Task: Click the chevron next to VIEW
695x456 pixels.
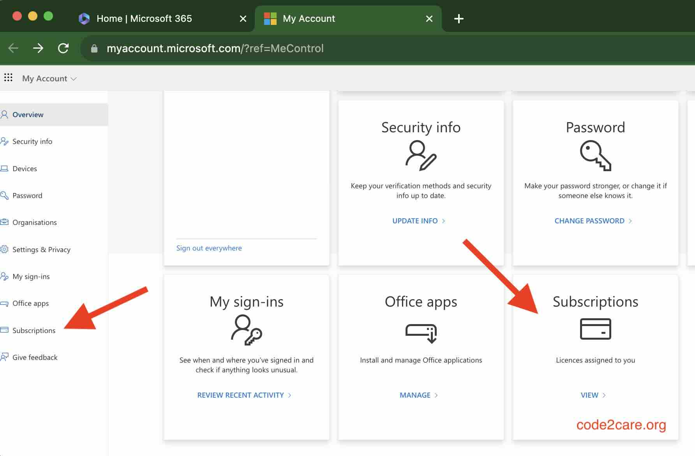Action: click(603, 395)
